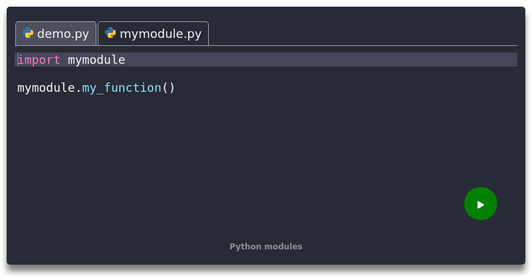
Task: Click the opening parenthesis after my_function
Action: click(x=165, y=88)
